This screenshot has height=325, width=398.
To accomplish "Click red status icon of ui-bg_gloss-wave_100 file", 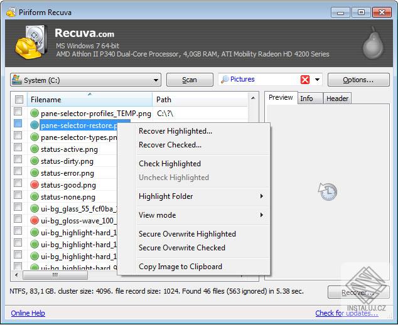I will coord(35,220).
